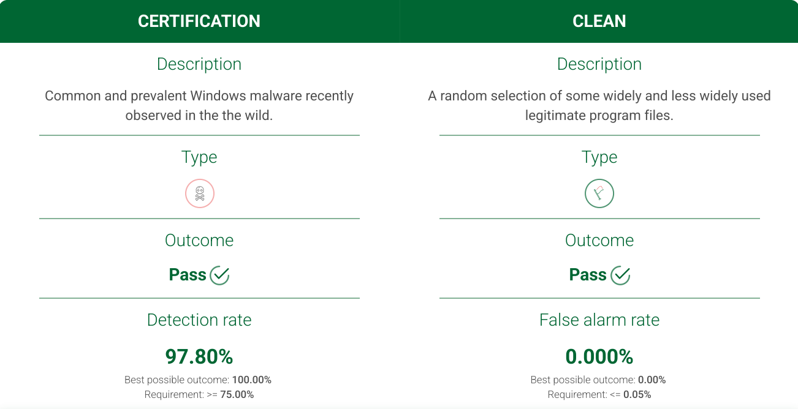Click the Description heading under Certification
This screenshot has height=409, width=798.
click(x=199, y=64)
